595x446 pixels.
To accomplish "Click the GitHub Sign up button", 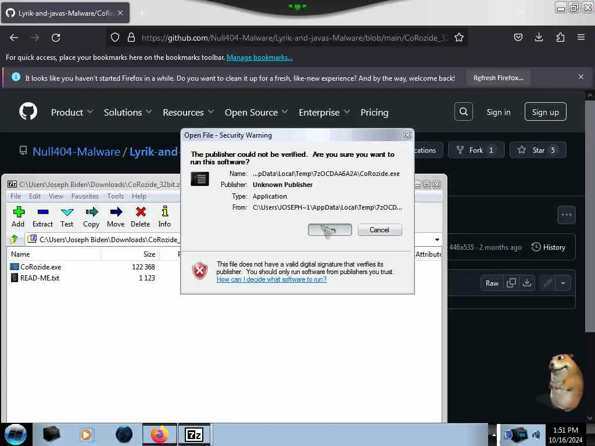I will (x=545, y=112).
